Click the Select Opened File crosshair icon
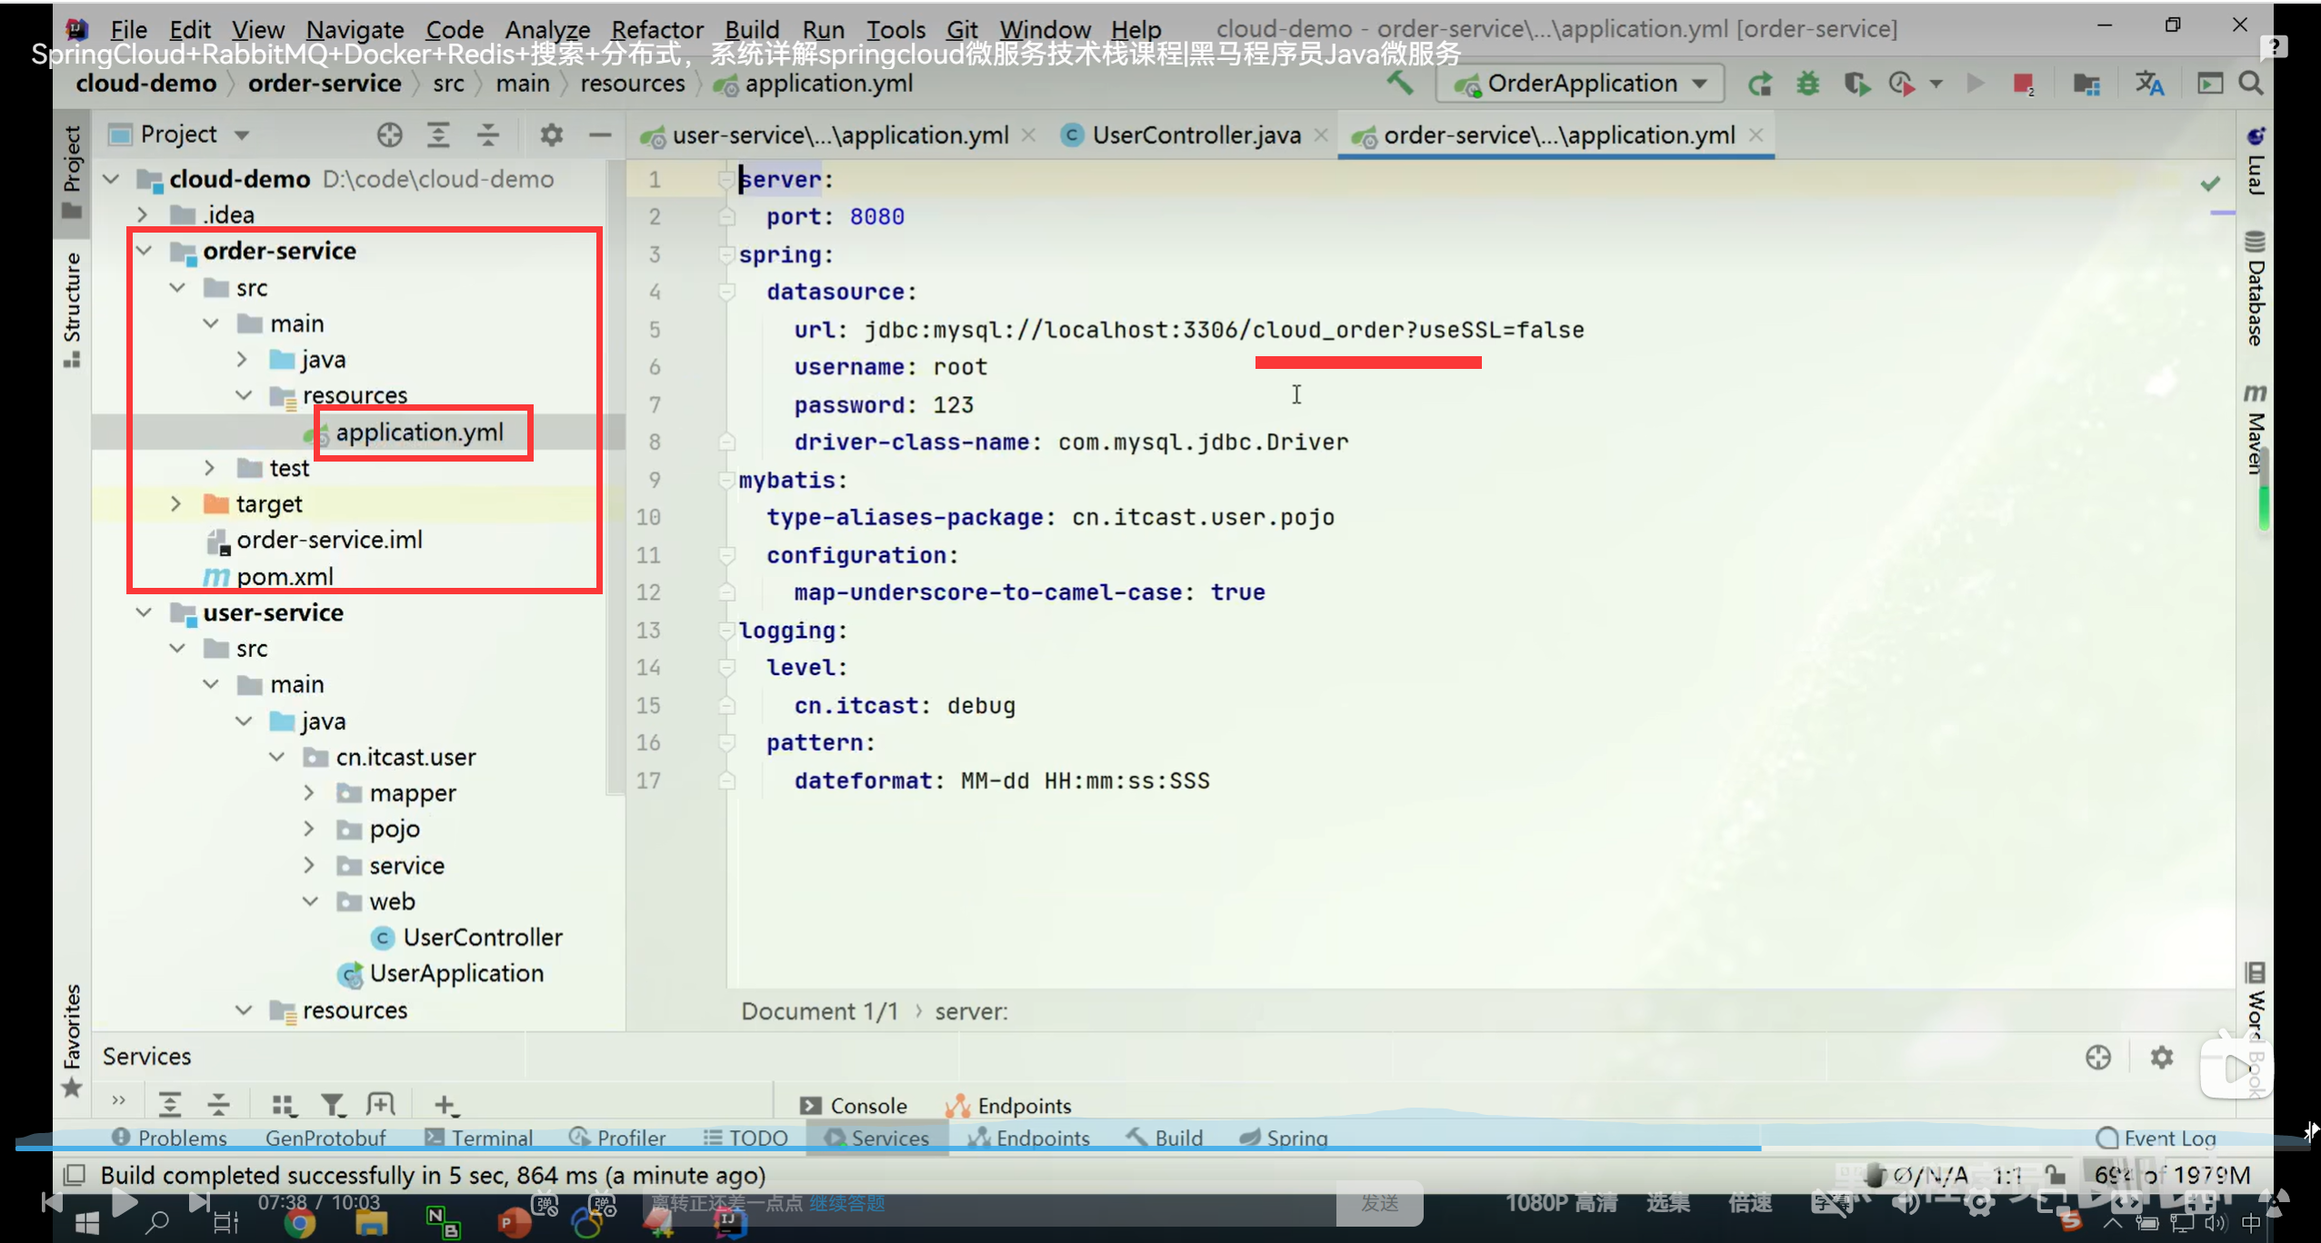The width and height of the screenshot is (2321, 1243). (x=389, y=134)
